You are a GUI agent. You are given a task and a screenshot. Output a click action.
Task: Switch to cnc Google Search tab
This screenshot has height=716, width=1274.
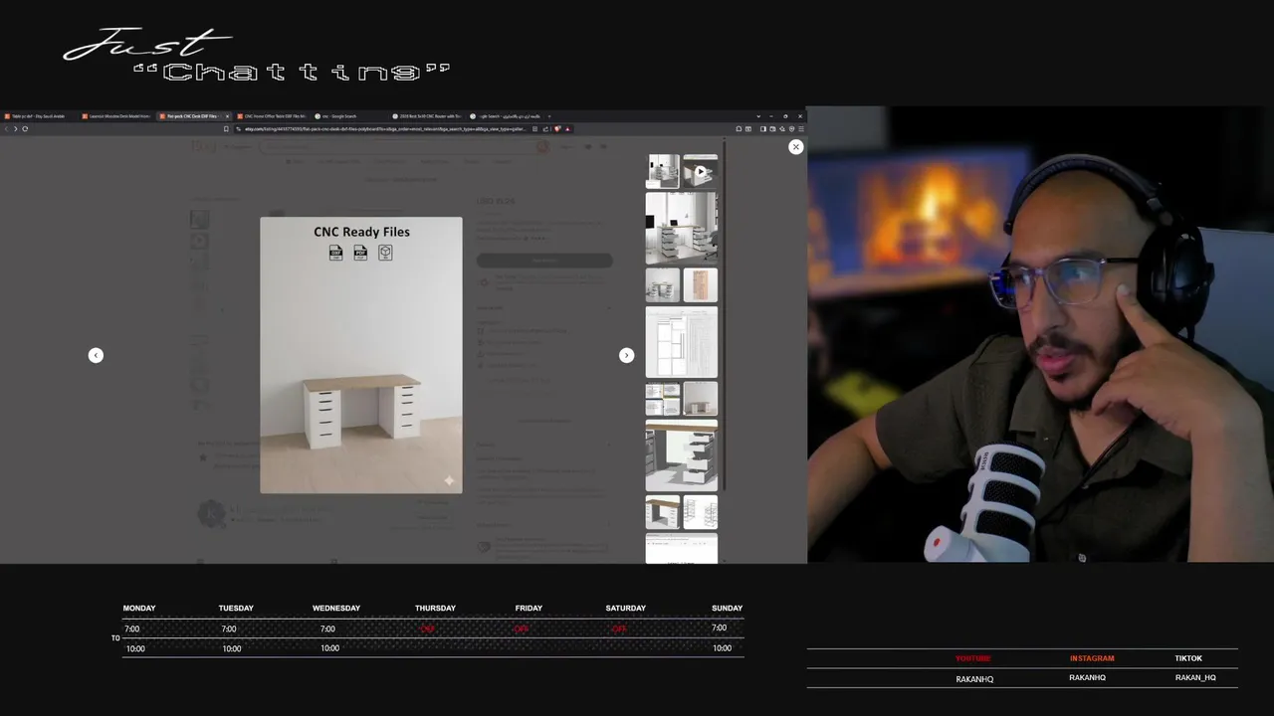click(348, 116)
